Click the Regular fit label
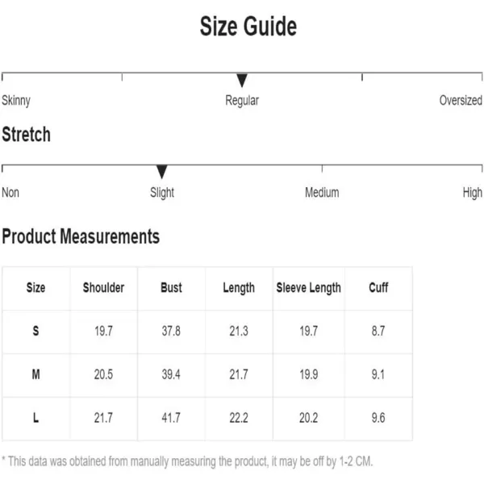Viewport: 484px width, 484px height. point(242,101)
